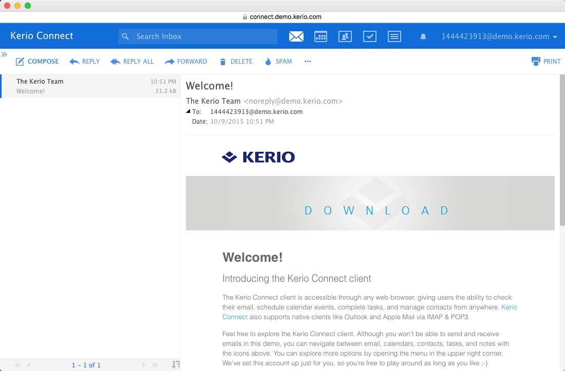Click into the Search Inbox field
565x371 pixels.
click(204, 36)
